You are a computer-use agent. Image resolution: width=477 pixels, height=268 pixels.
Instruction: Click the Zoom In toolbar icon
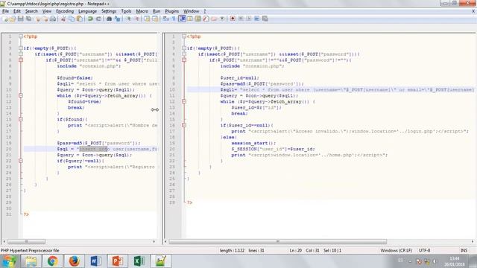click(128, 19)
